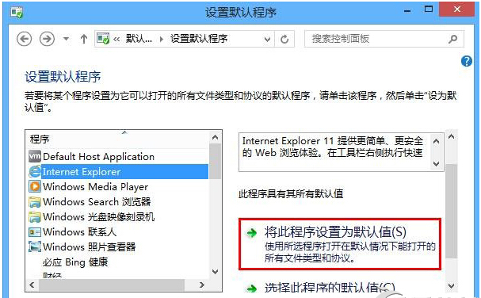
Task: Minimize the 设置默认程序 window
Action: (x=407, y=11)
